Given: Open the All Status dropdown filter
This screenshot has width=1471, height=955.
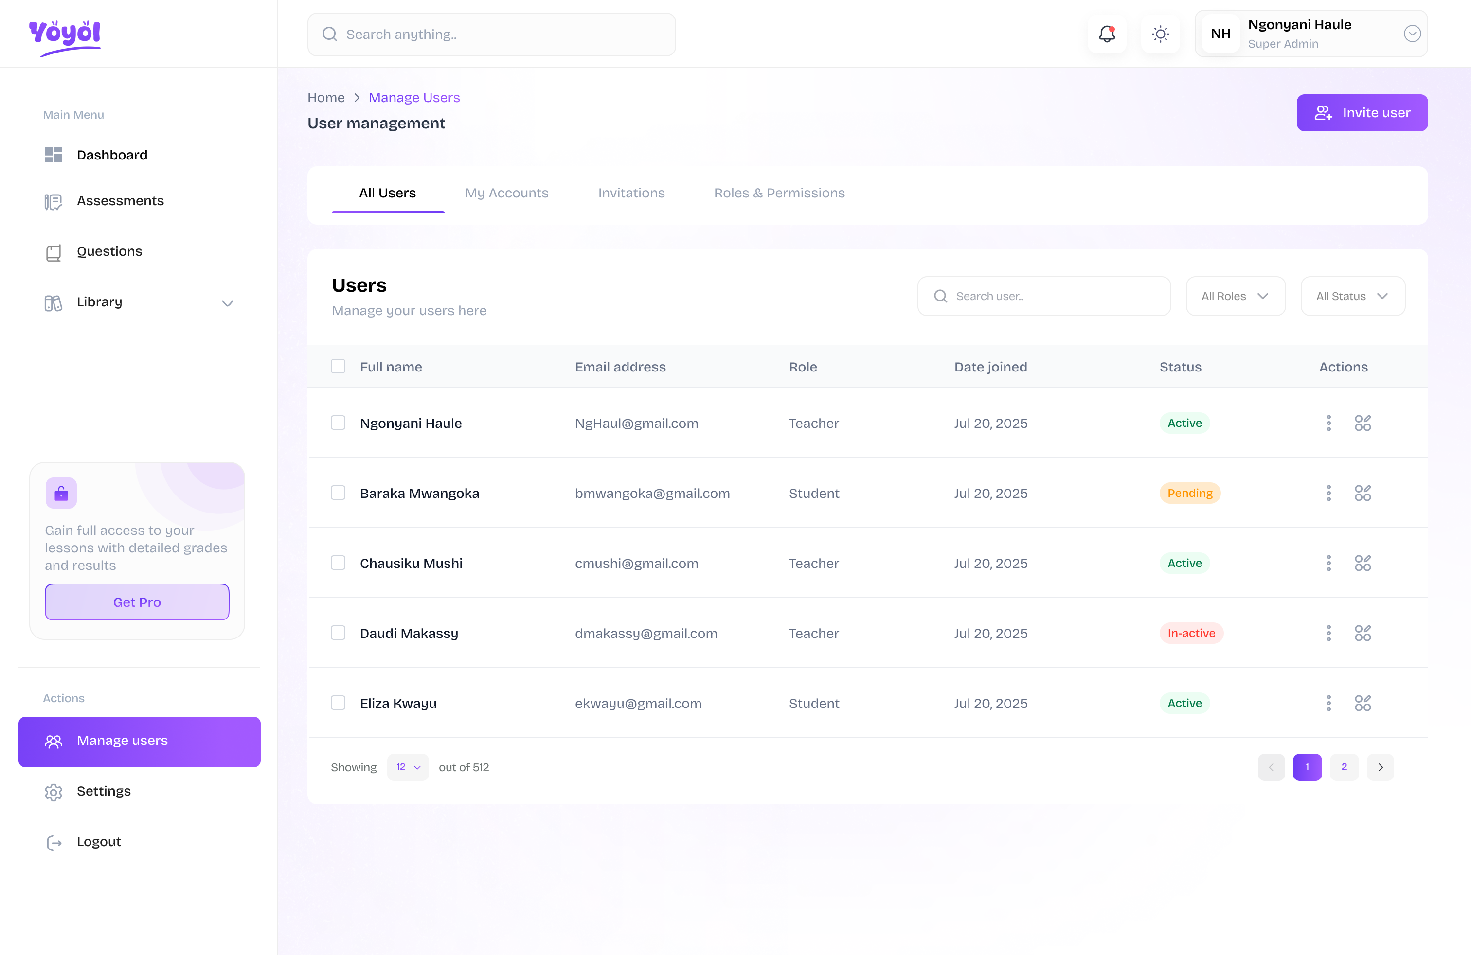Looking at the screenshot, I should tap(1352, 296).
